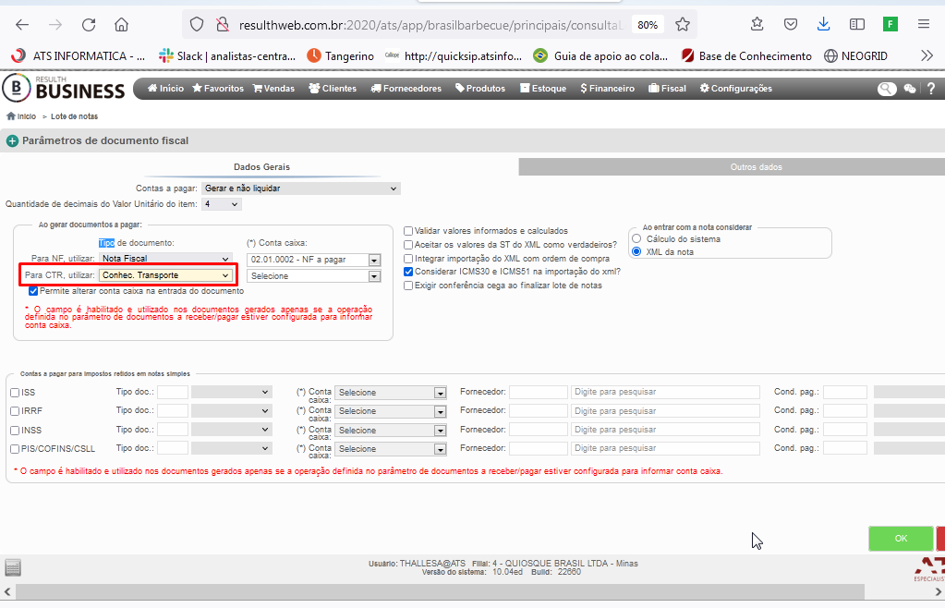The width and height of the screenshot is (945, 608).
Task: Open the Vendas menu
Action: (x=273, y=89)
